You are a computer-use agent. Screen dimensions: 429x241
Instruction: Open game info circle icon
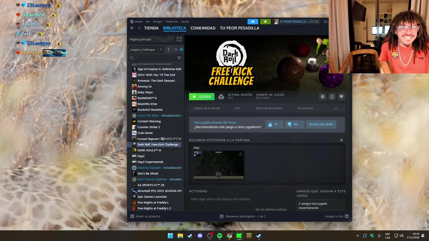pos(332,97)
